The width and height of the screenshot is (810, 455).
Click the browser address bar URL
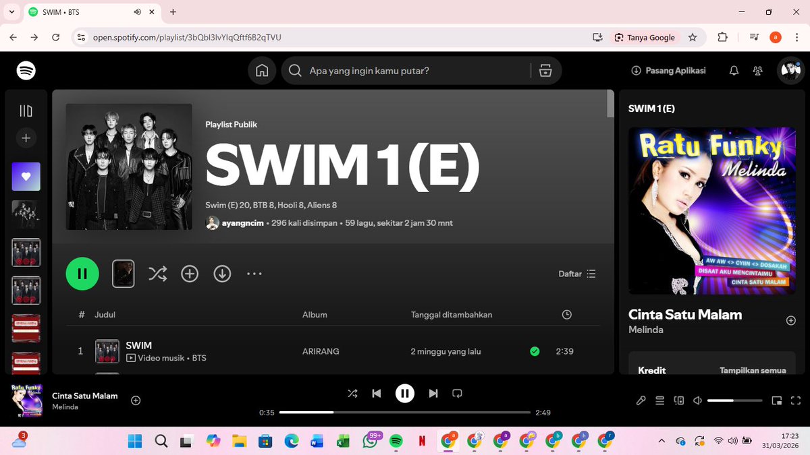(x=187, y=38)
